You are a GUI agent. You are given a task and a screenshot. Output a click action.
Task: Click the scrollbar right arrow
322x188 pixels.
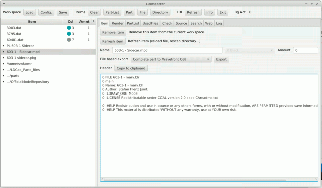point(316,179)
